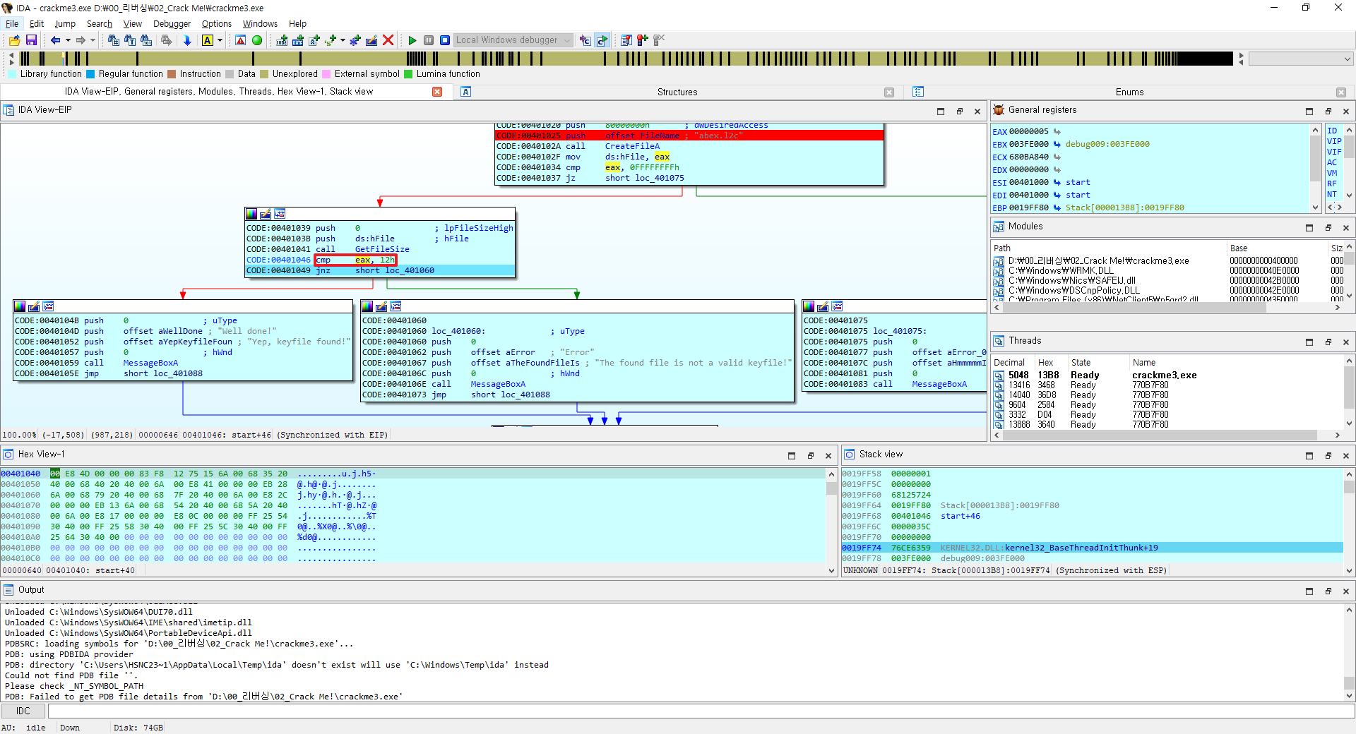
Task: Click the red X delete toolbar icon
Action: (x=388, y=40)
